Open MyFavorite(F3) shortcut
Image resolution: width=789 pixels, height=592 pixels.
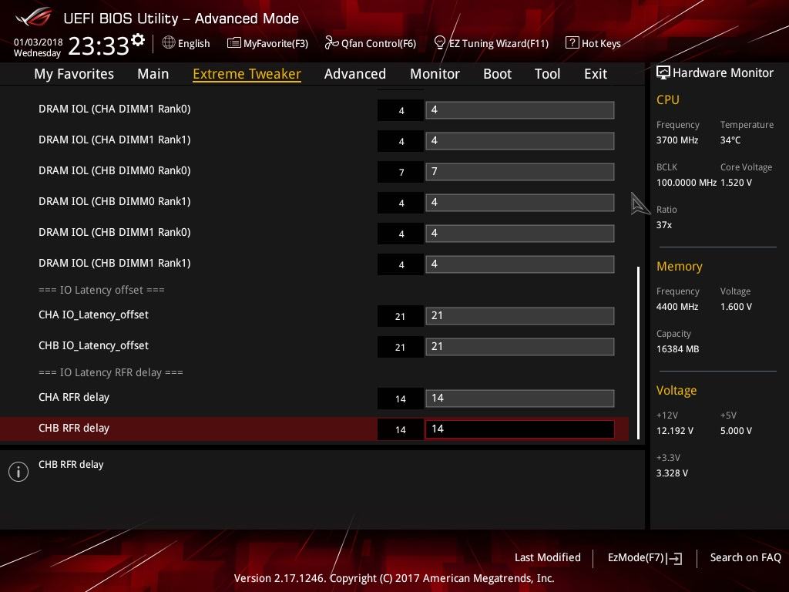coord(276,43)
